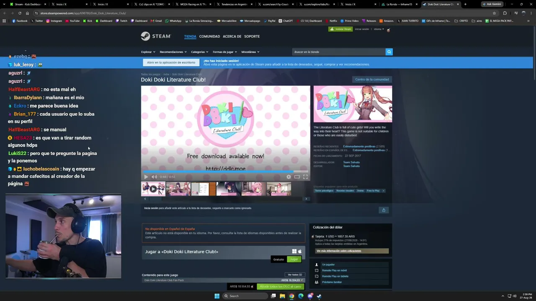Toggle theater mode on the trailer
The height and width of the screenshot is (301, 536).
(x=297, y=177)
